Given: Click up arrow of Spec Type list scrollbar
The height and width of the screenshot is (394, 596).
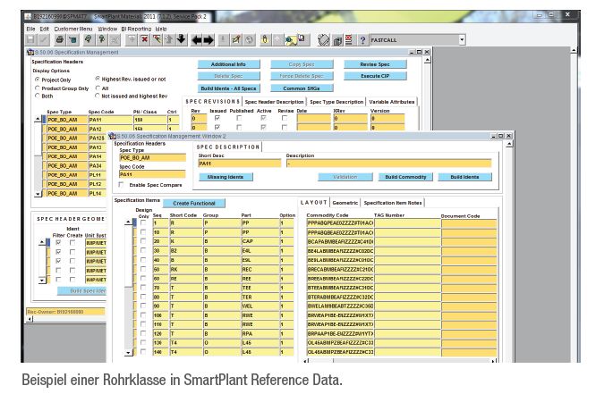Looking at the screenshot, I should [x=38, y=119].
